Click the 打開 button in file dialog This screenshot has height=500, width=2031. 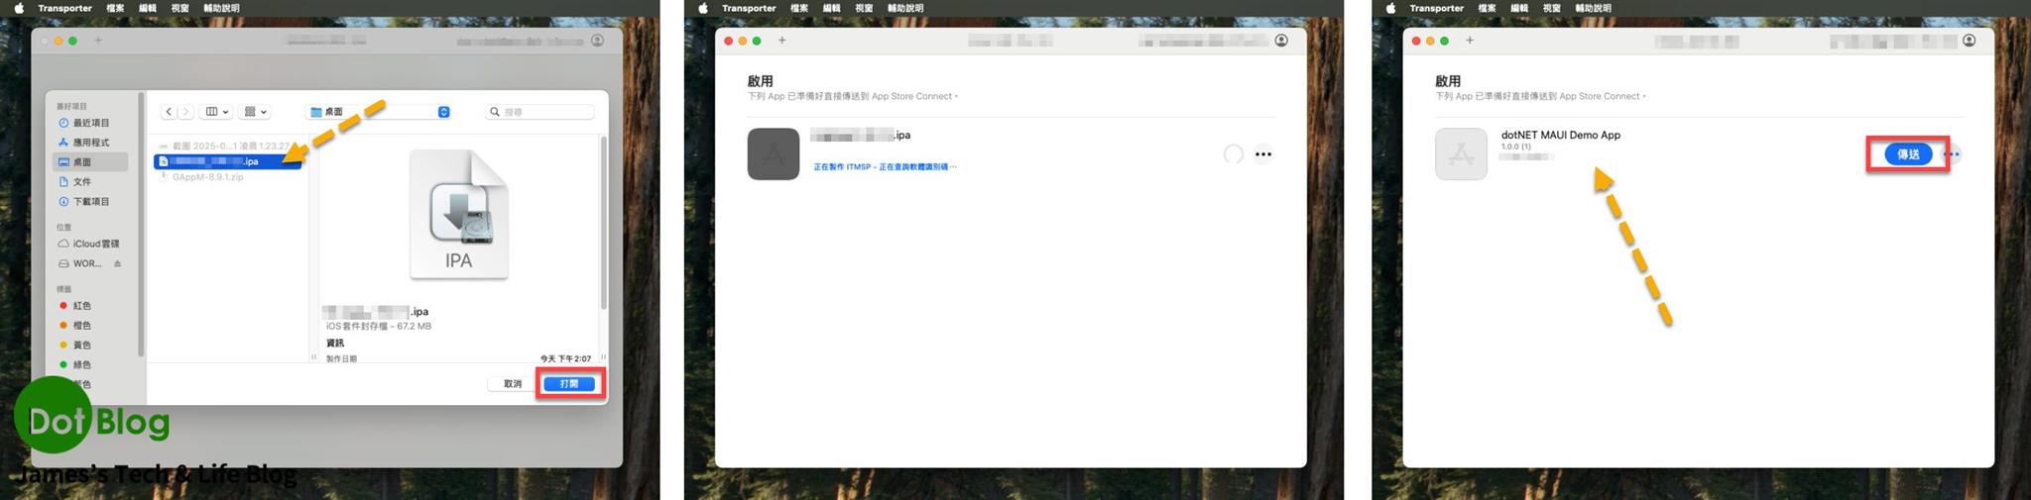[x=569, y=384]
